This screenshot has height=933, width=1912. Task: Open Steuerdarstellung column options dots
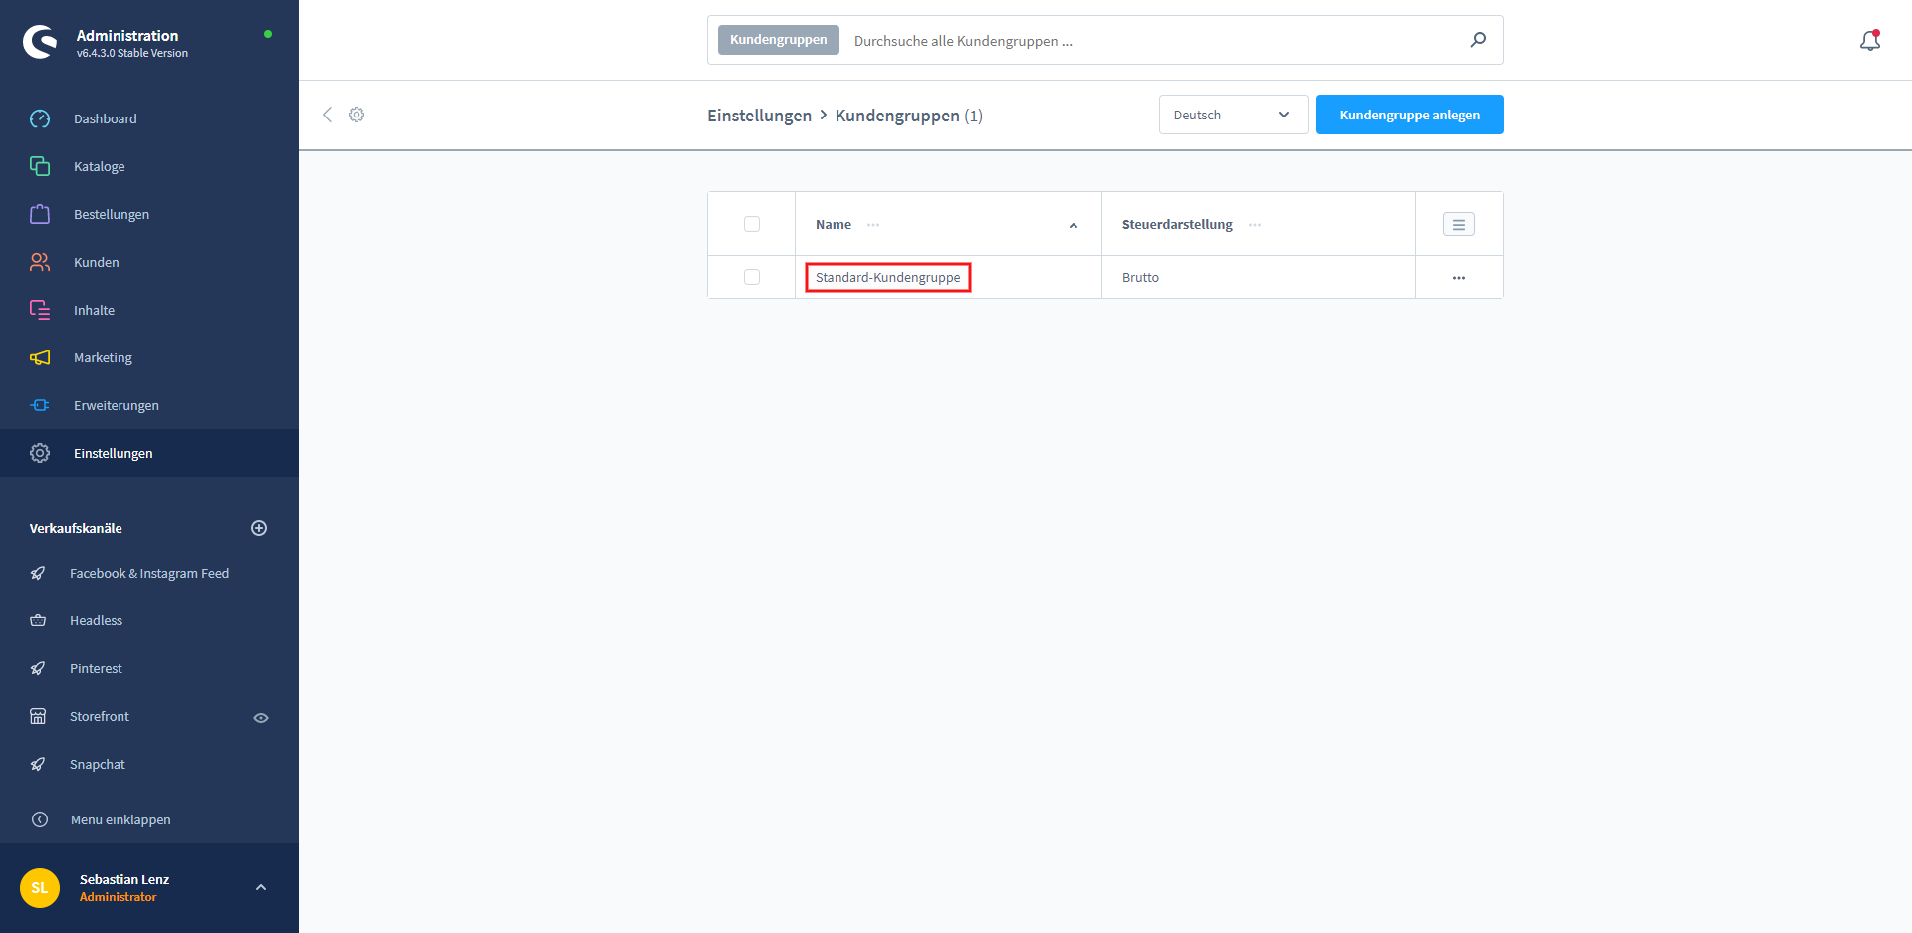(1255, 225)
